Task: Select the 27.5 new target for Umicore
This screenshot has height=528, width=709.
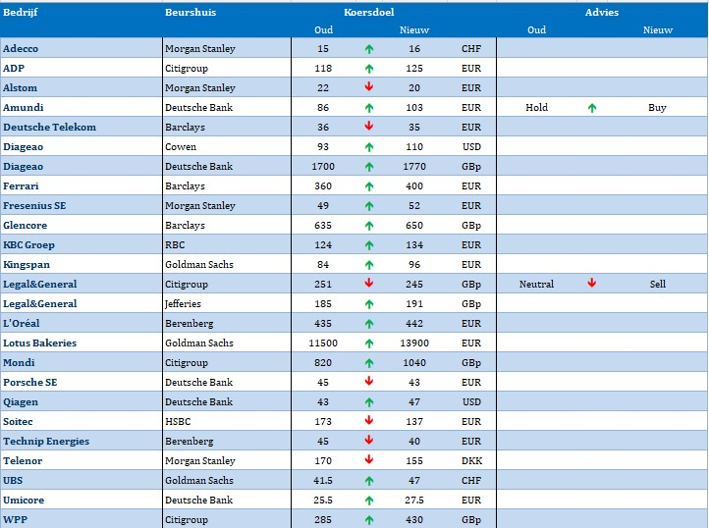Action: 414,500
